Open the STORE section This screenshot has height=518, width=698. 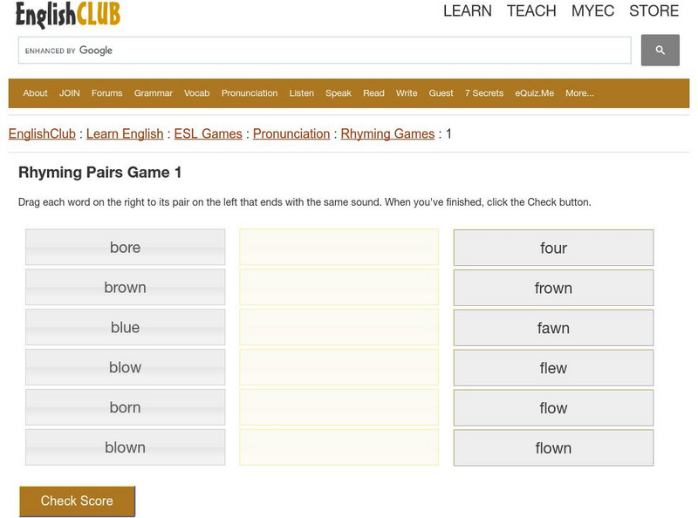tap(653, 11)
